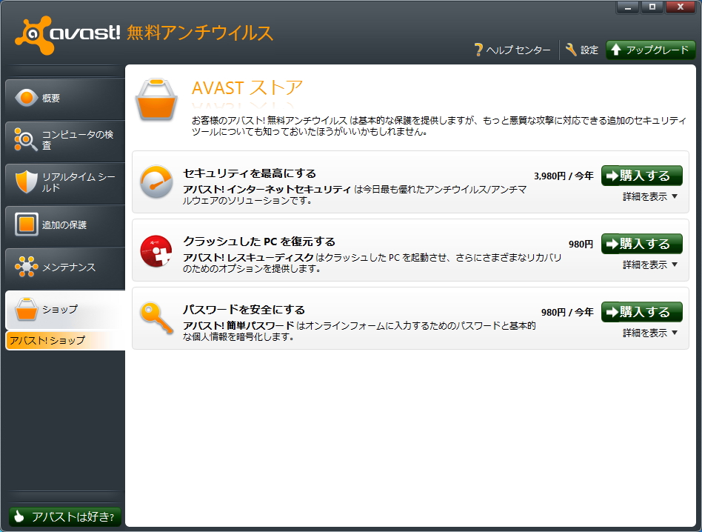
Task: Click the アバスト! レスキューディスク disc icon
Action: (x=157, y=252)
